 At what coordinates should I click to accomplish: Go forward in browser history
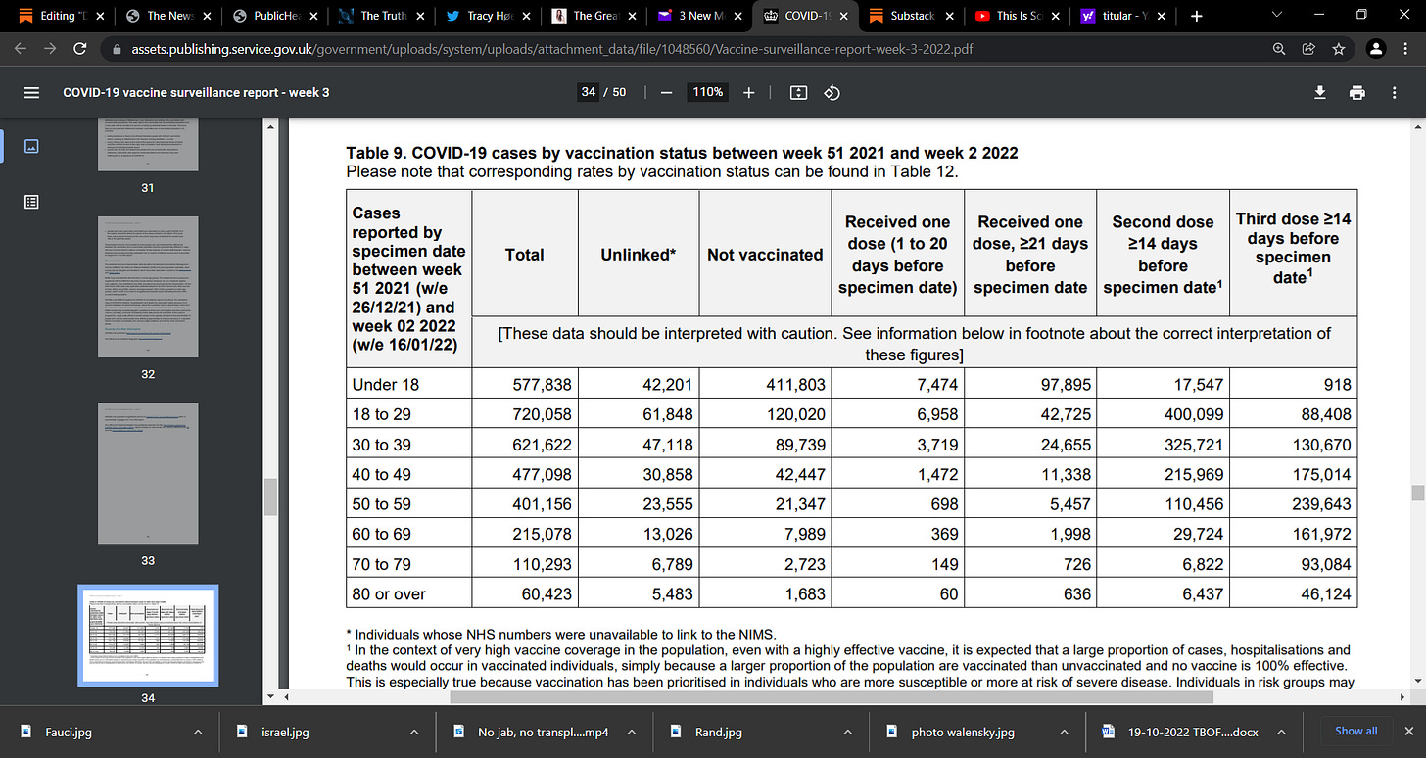coord(49,48)
